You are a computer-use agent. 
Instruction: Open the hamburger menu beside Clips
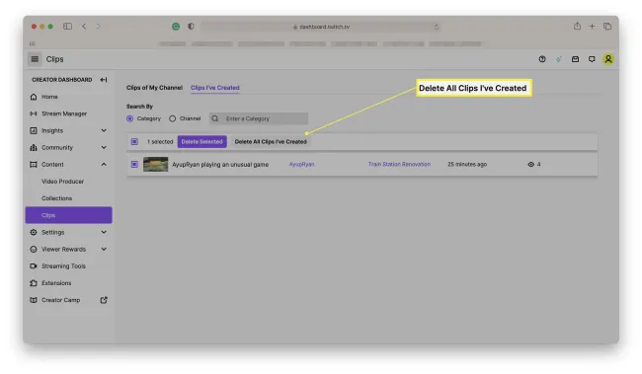pyautogui.click(x=35, y=59)
